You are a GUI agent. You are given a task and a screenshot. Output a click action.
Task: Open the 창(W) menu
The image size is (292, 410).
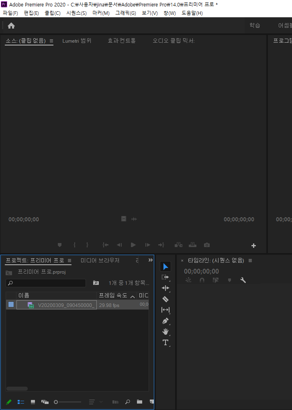pyautogui.click(x=169, y=13)
